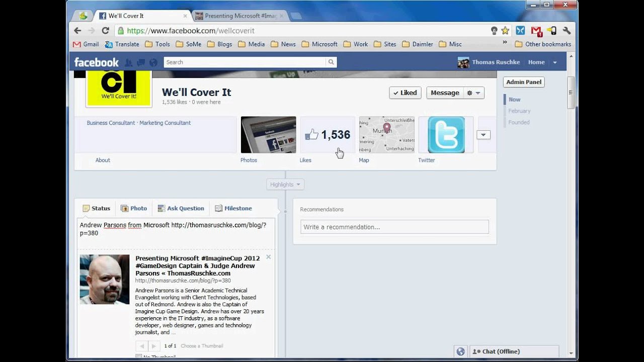
Task: Click the search magnifier button
Action: [x=331, y=62]
